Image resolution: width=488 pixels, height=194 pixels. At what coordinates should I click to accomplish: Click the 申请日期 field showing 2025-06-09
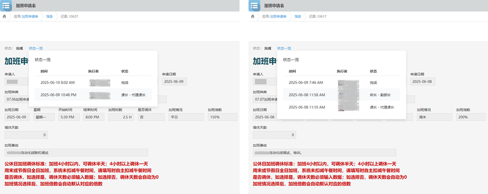click(x=174, y=81)
